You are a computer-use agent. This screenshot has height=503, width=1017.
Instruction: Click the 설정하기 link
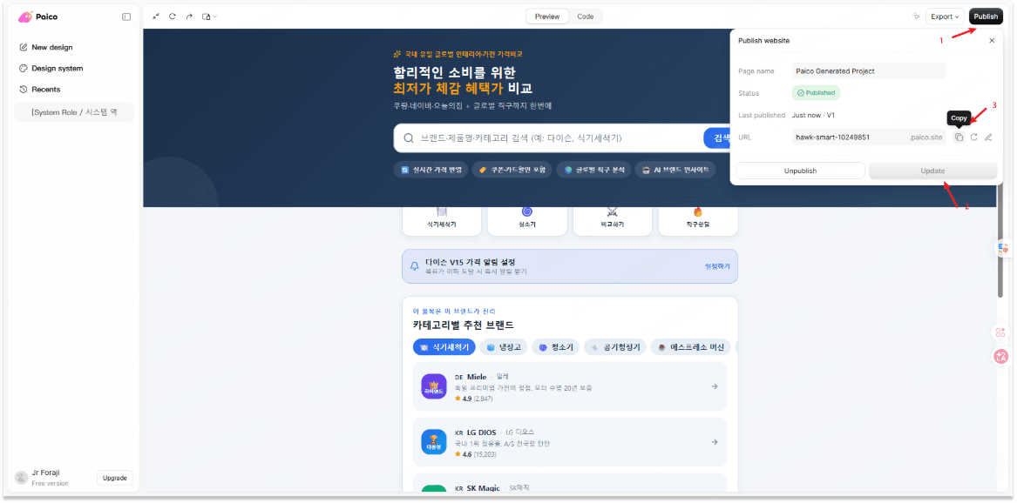coord(717,266)
